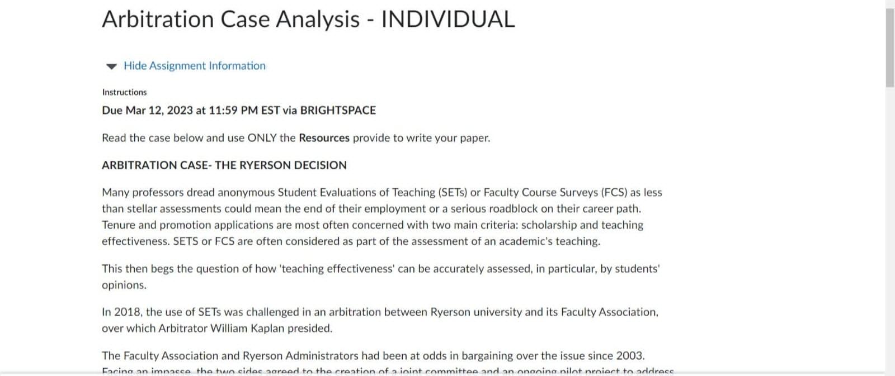Click the scrollbar track below the thumb

coord(888,223)
